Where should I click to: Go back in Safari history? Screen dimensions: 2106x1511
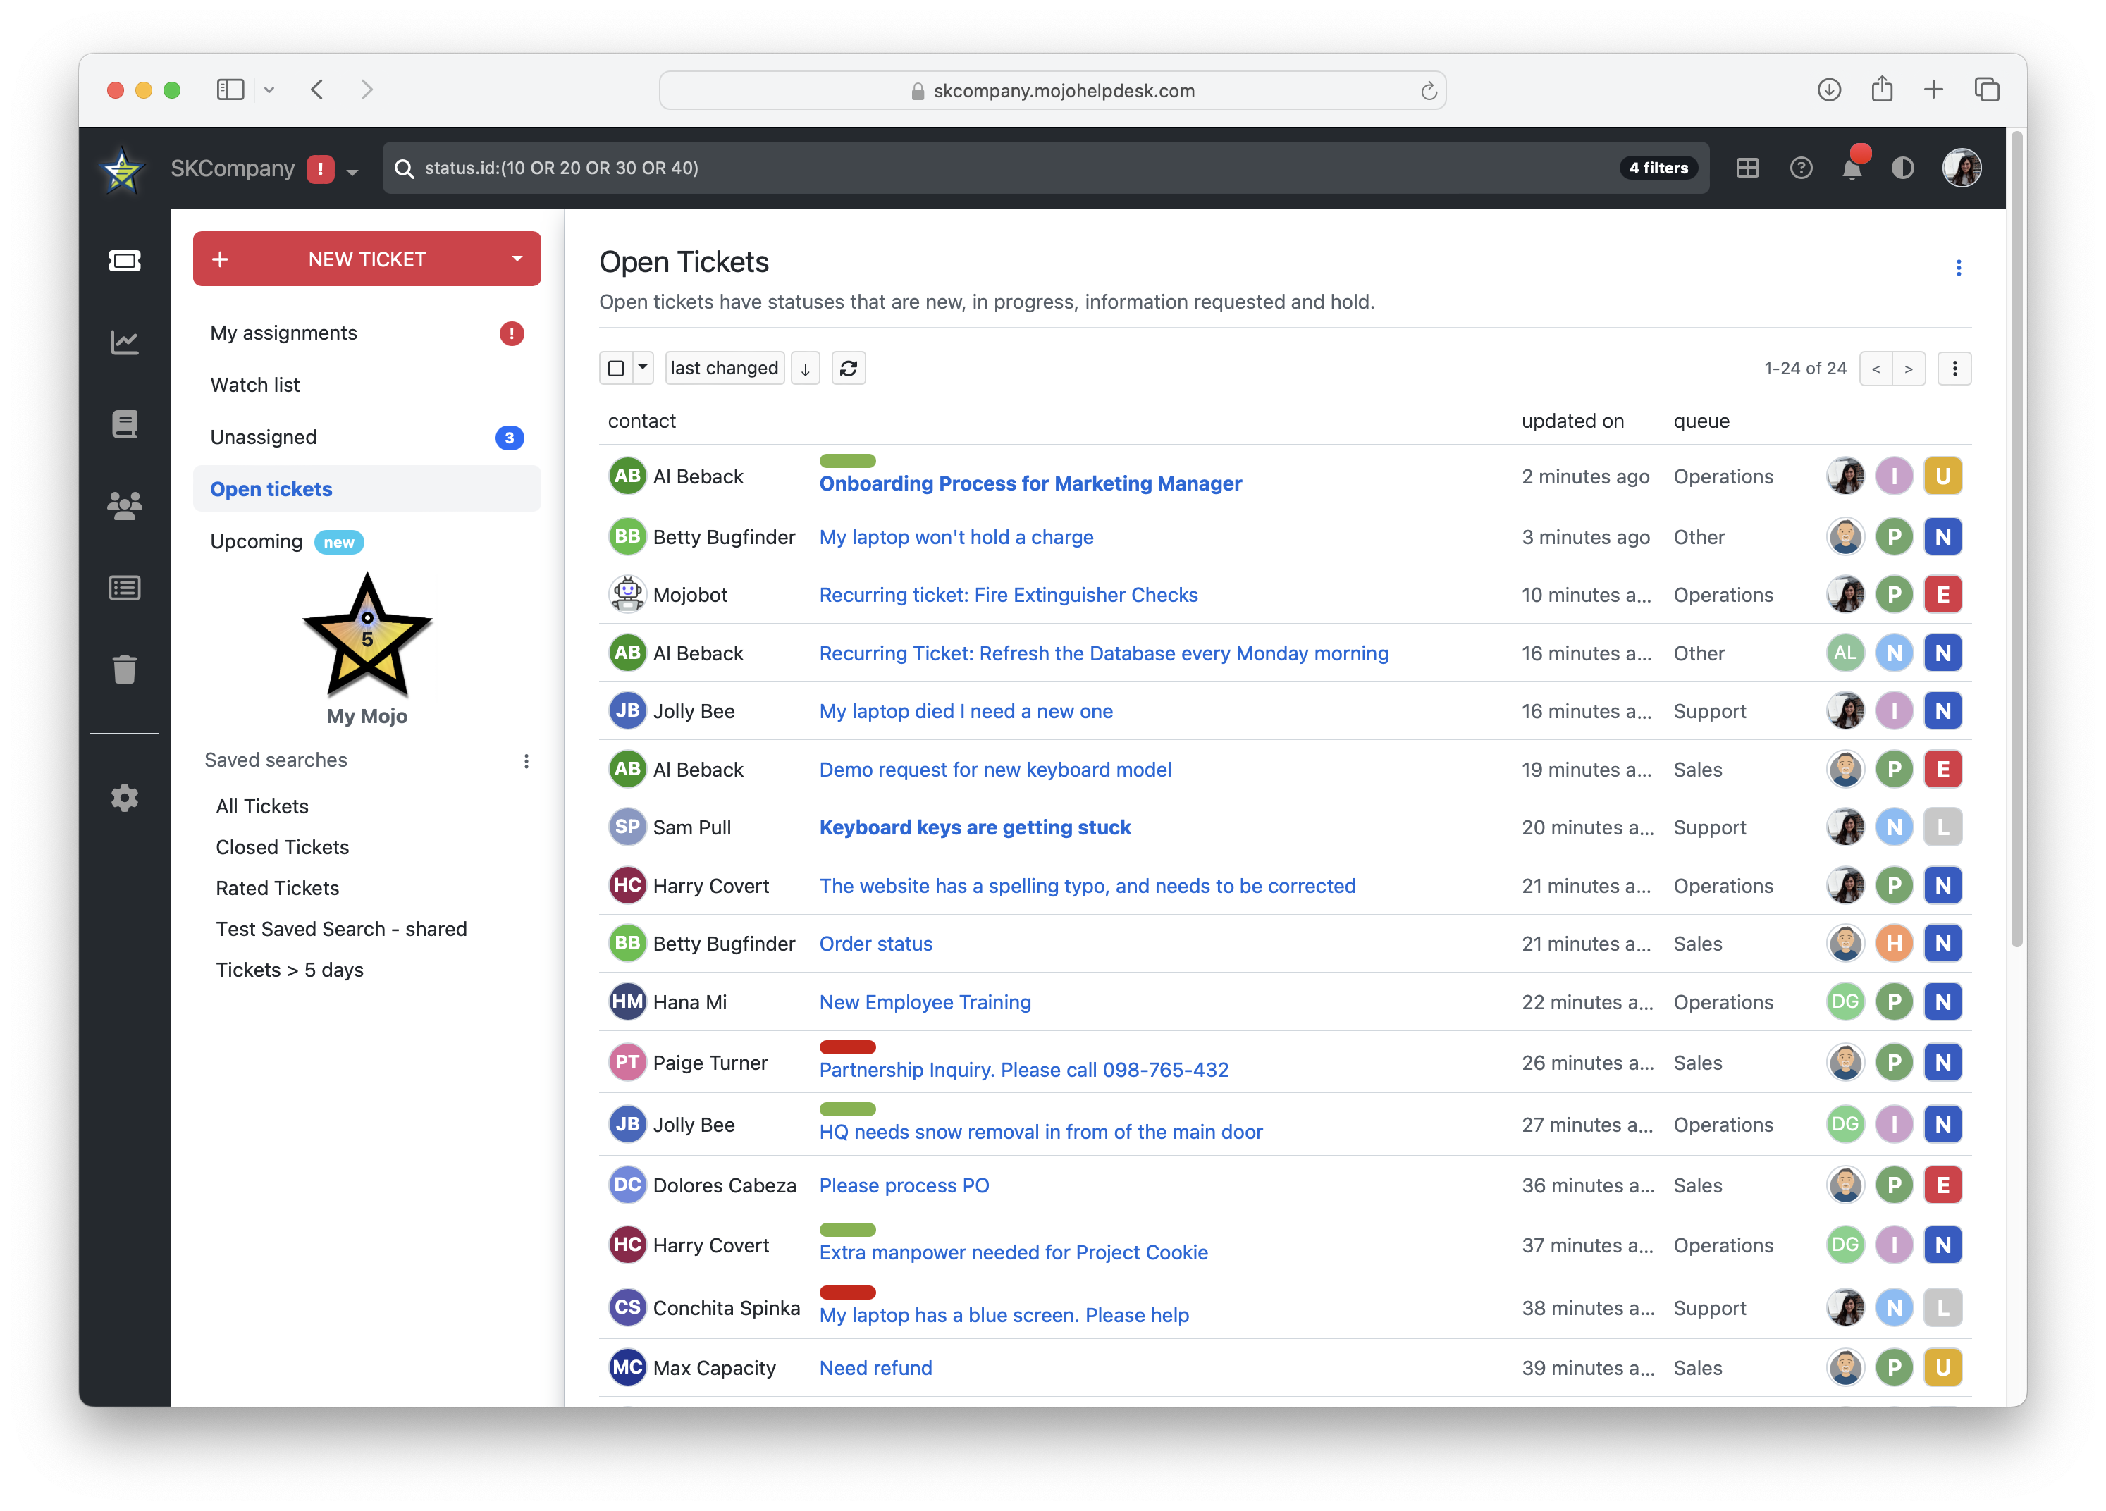click(316, 90)
